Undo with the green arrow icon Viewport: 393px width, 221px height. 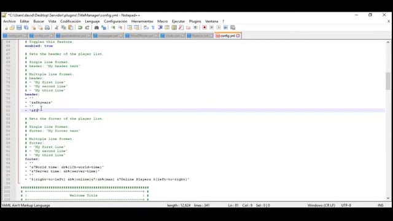[80, 28]
